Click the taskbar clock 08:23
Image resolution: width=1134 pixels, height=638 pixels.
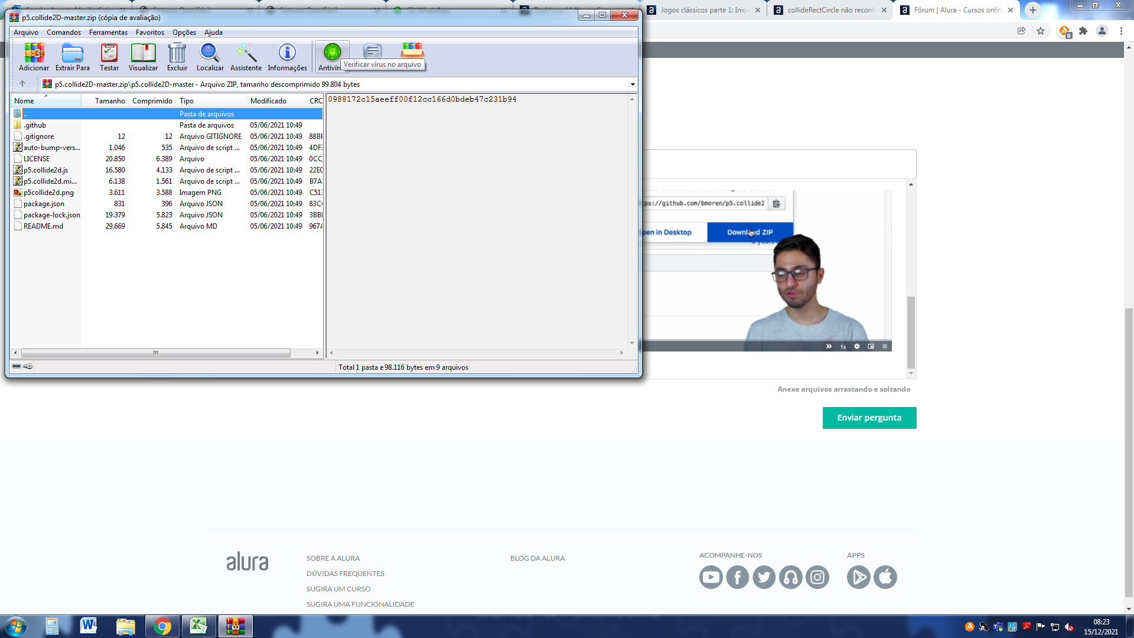[1101, 622]
